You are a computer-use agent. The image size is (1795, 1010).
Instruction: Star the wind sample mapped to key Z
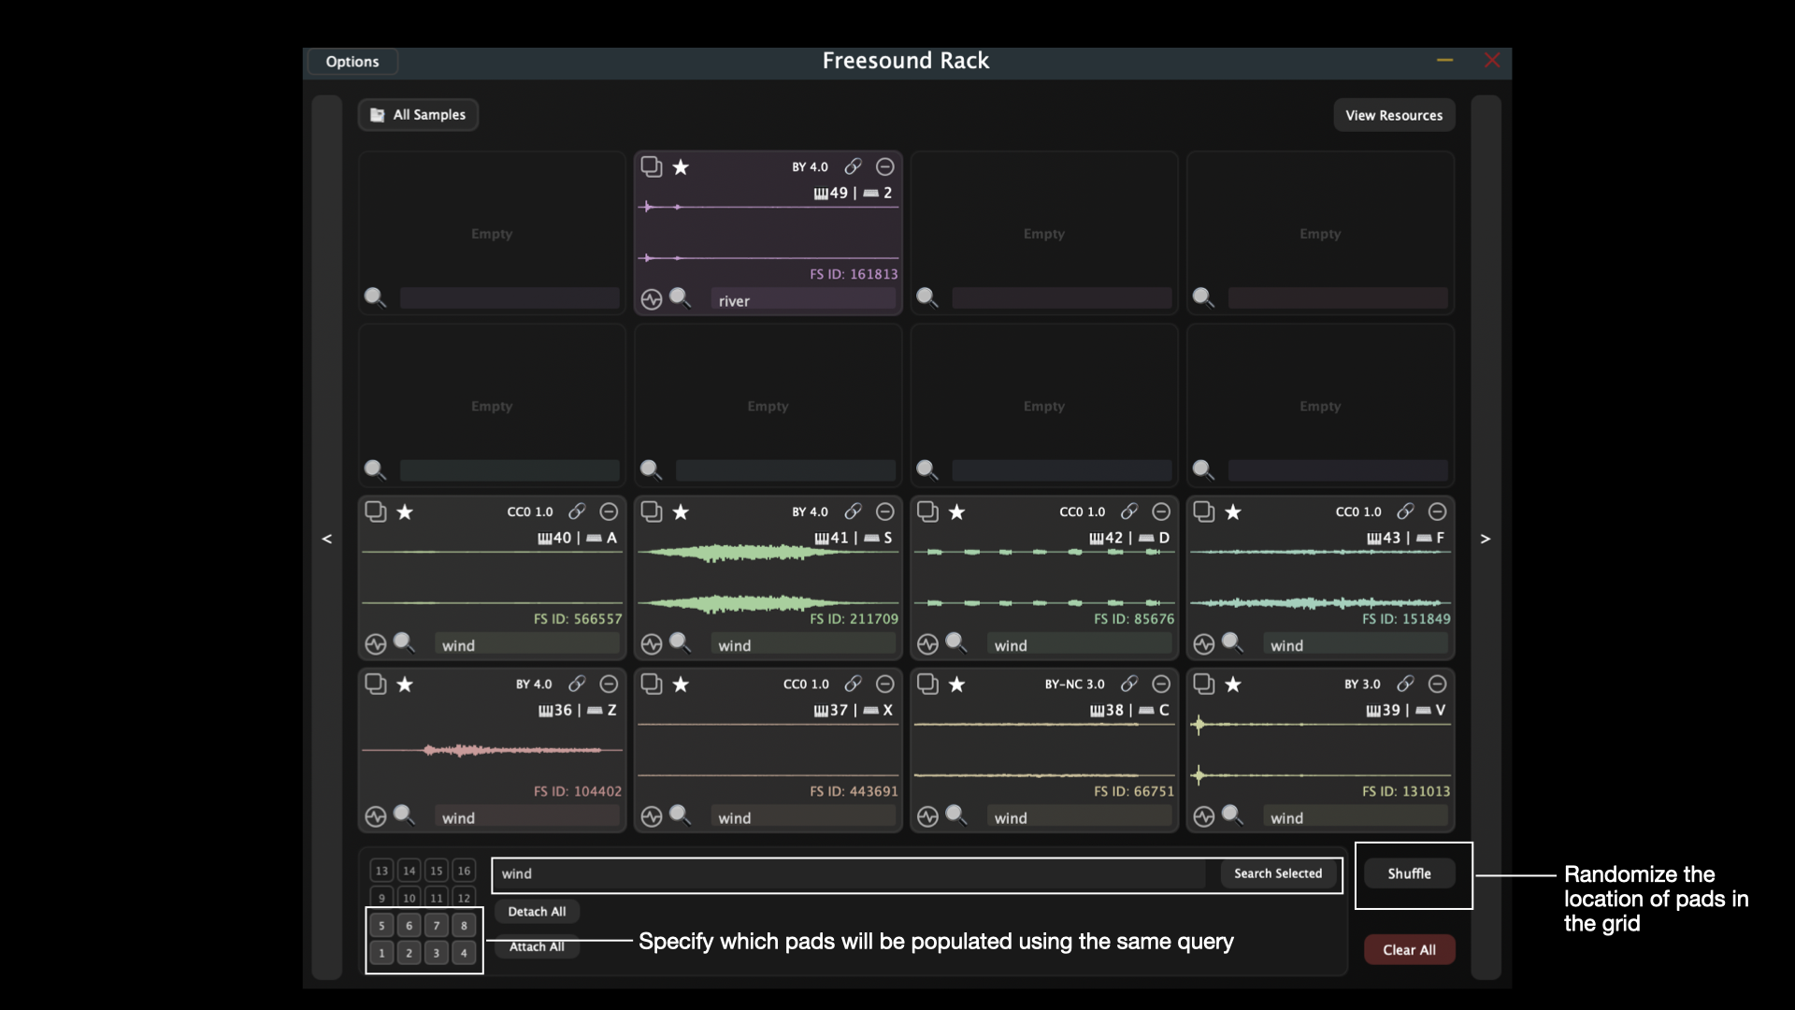pos(405,685)
